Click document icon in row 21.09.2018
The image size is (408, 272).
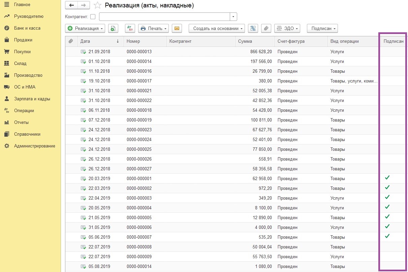(83, 52)
